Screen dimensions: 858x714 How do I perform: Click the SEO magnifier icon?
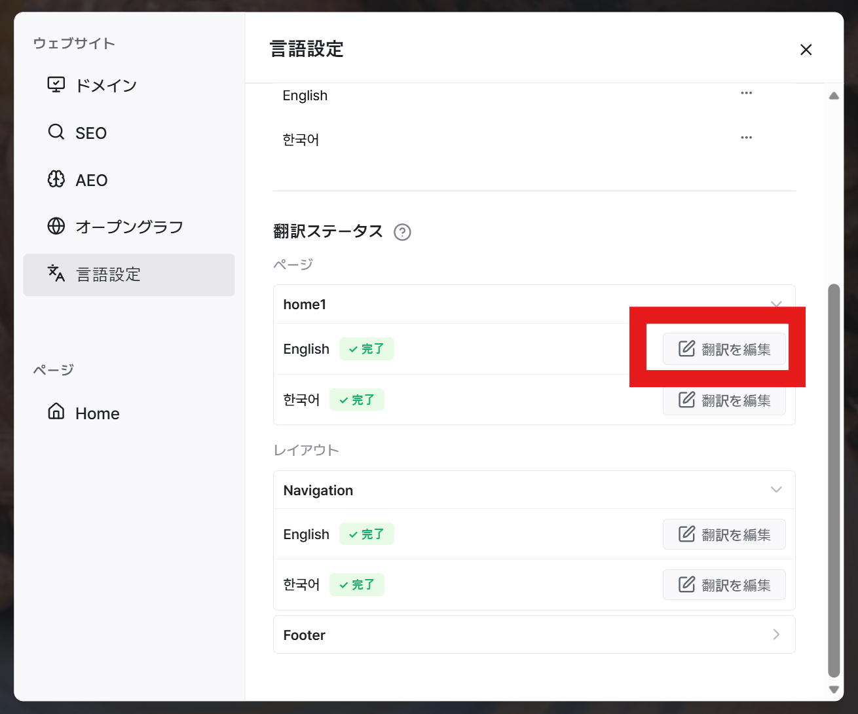pyautogui.click(x=56, y=132)
